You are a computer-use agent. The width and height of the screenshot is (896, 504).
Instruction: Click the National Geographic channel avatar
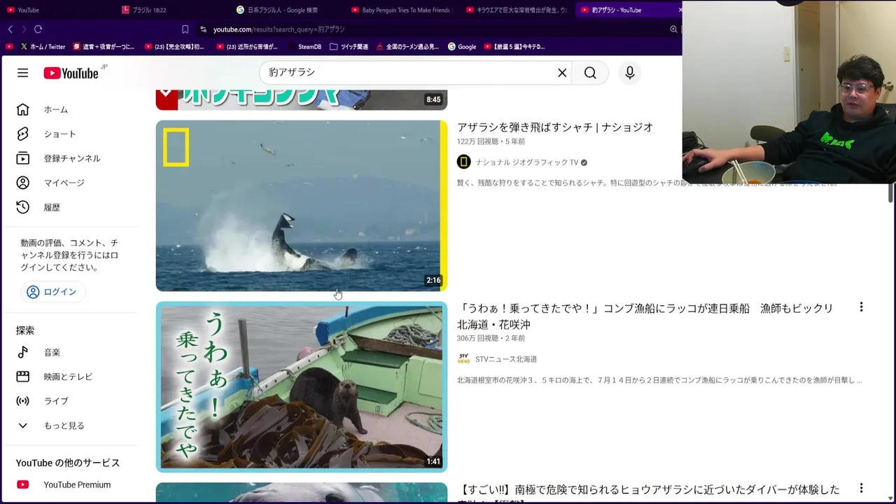463,162
